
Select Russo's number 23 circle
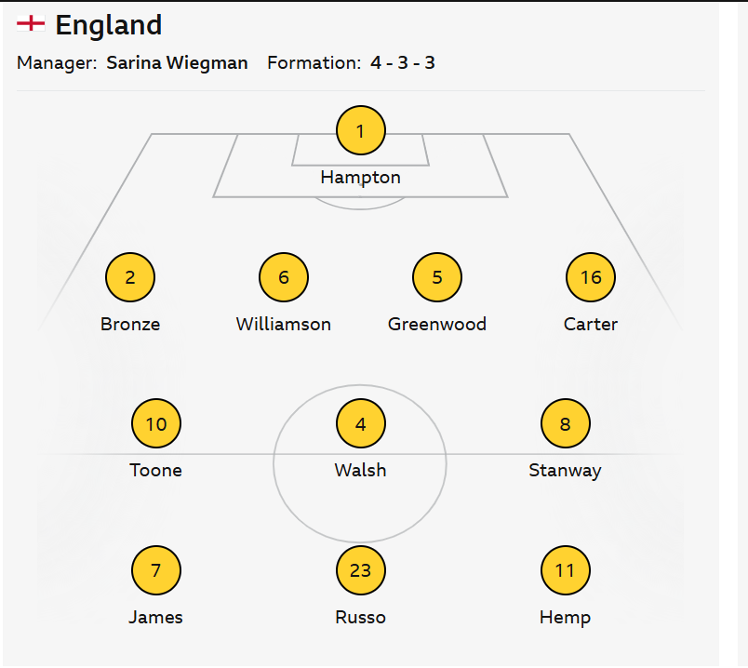361,570
